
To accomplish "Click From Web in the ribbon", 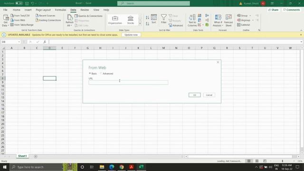I will coord(18,20).
